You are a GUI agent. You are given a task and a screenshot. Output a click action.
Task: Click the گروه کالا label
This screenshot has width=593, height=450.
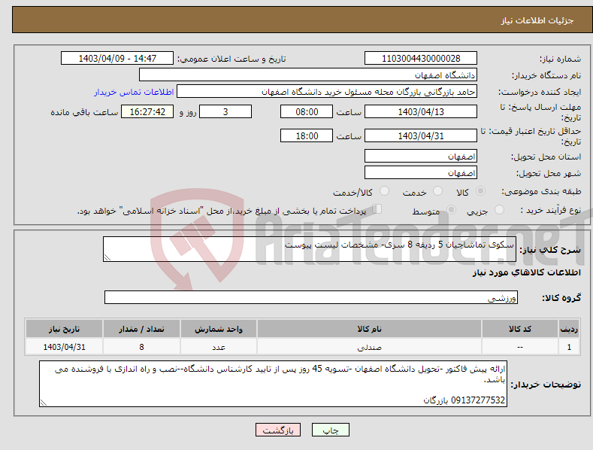561,298
